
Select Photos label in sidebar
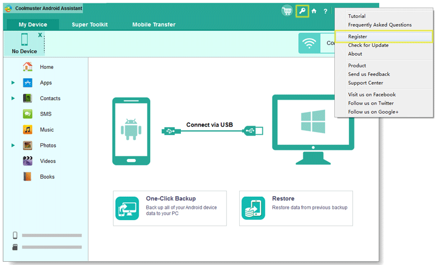click(x=48, y=145)
